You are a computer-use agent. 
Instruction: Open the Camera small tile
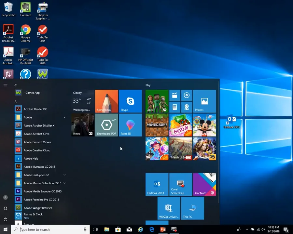coord(187,107)
